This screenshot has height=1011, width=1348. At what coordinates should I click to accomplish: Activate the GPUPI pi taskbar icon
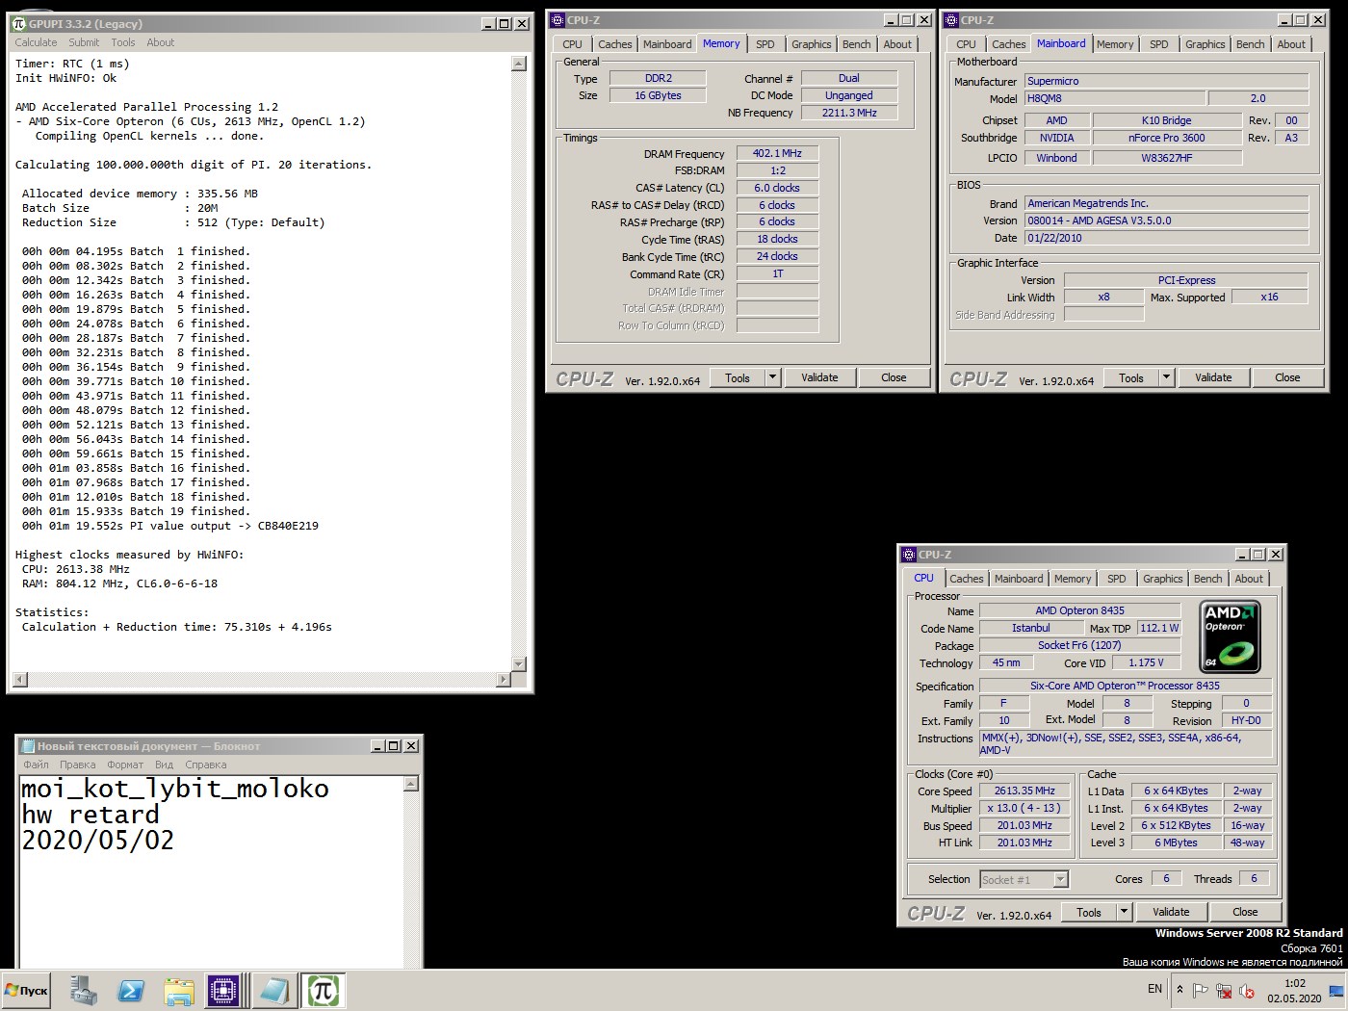[x=323, y=991]
